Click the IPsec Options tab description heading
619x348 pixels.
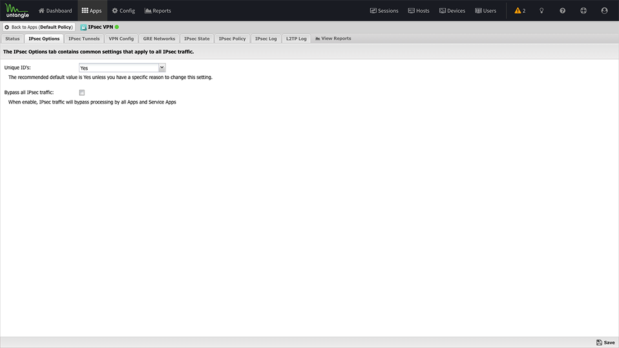tap(98, 52)
